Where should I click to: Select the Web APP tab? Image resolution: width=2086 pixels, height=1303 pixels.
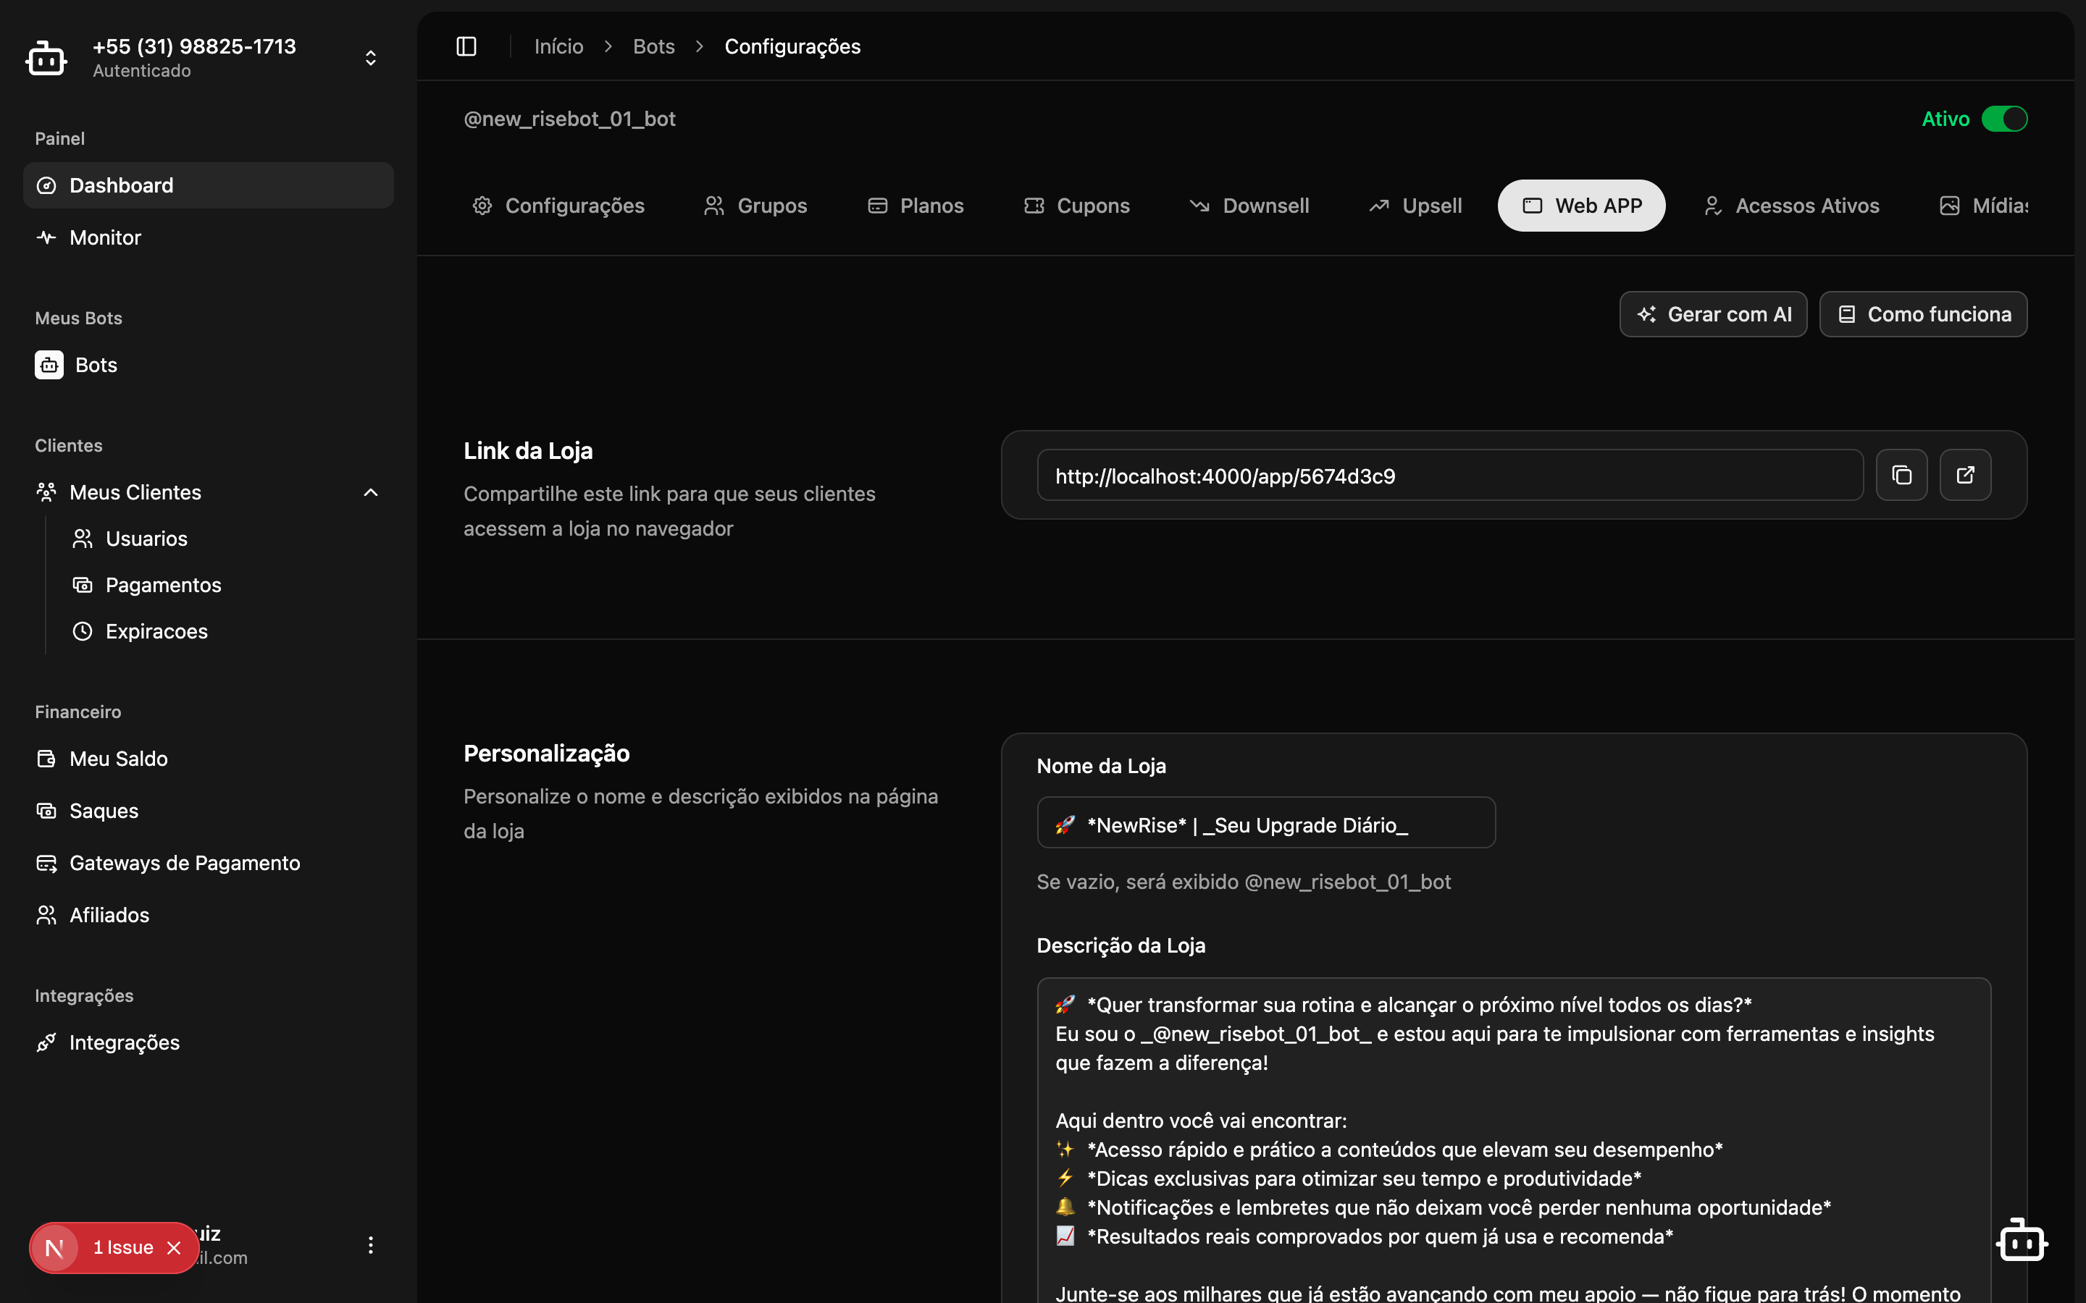coord(1582,206)
